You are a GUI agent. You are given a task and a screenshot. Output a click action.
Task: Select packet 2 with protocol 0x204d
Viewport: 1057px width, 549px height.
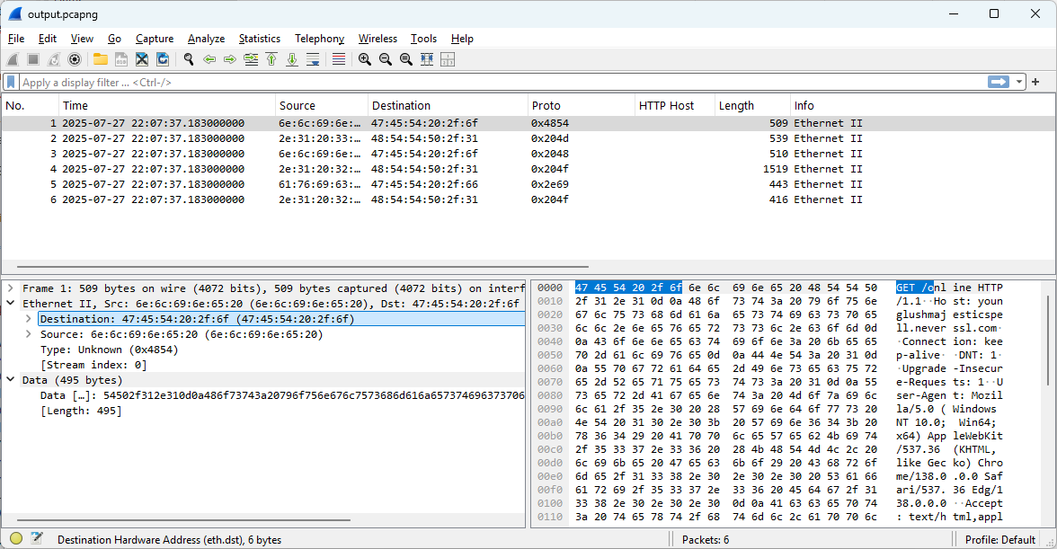pos(528,138)
